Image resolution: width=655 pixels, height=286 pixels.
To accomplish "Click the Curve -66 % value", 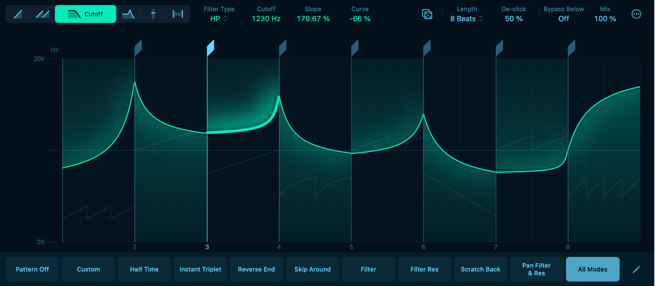I will pos(360,19).
